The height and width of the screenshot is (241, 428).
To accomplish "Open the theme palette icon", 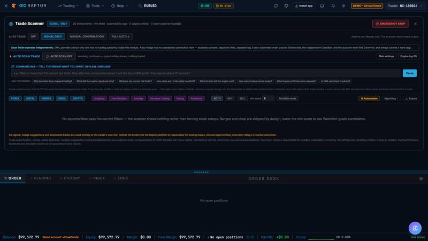I will [x=286, y=6].
